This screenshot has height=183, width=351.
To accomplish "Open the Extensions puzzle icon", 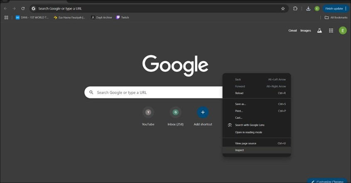I will coord(295,8).
